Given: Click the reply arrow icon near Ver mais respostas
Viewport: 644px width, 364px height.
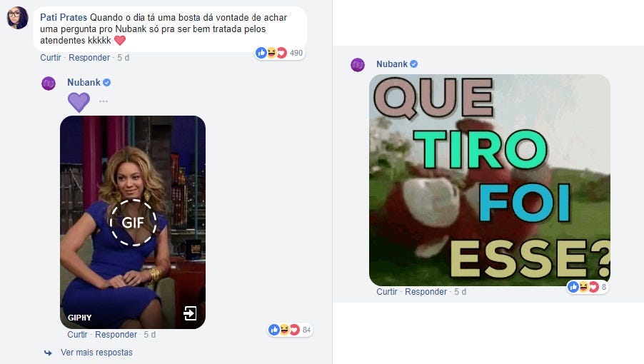Looking at the screenshot, I should (x=48, y=353).
